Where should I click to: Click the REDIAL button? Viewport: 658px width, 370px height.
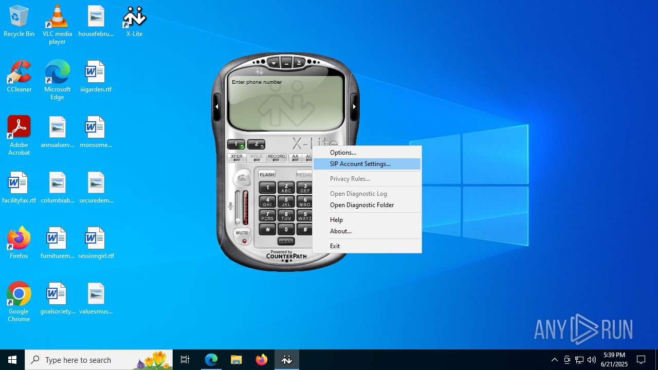click(304, 175)
